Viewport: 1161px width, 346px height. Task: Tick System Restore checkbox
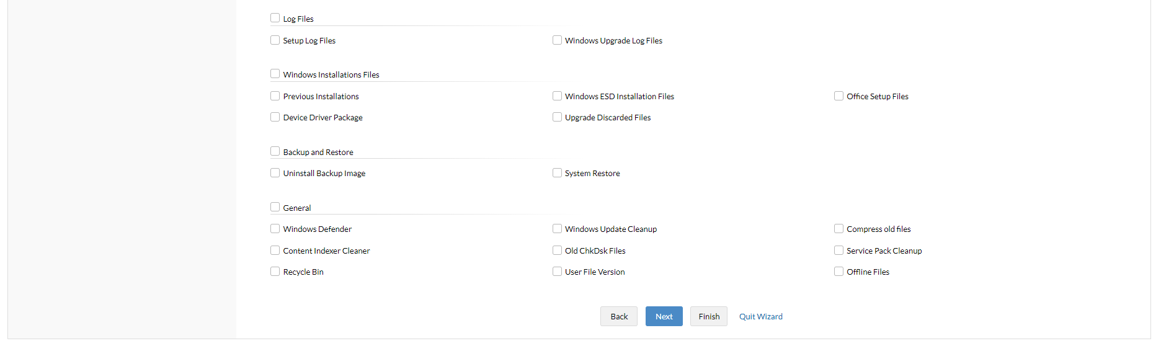(557, 173)
